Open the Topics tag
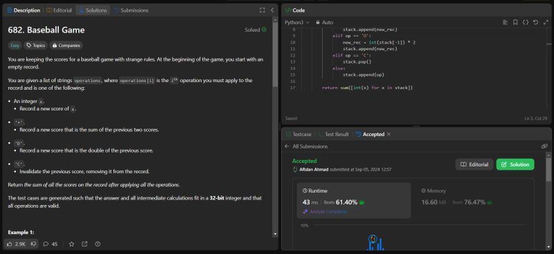Viewport: 554px width, 254px height. (36, 45)
